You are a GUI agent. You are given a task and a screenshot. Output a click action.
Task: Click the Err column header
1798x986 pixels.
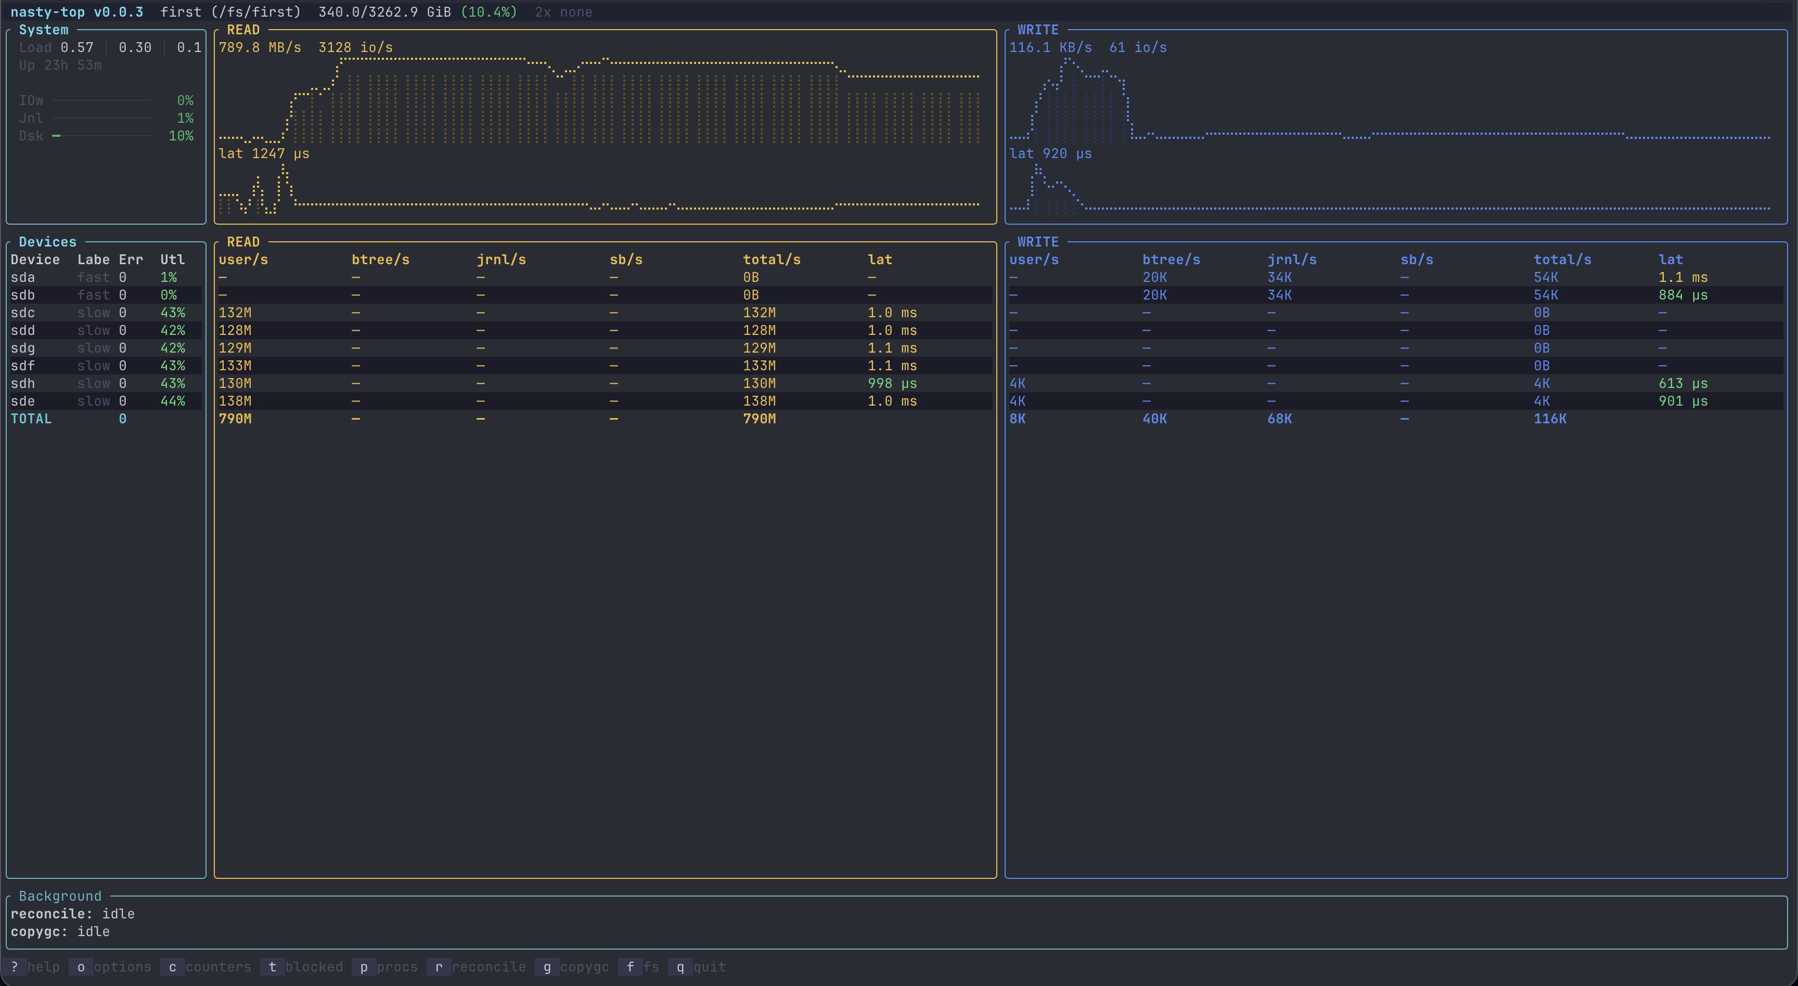(131, 260)
